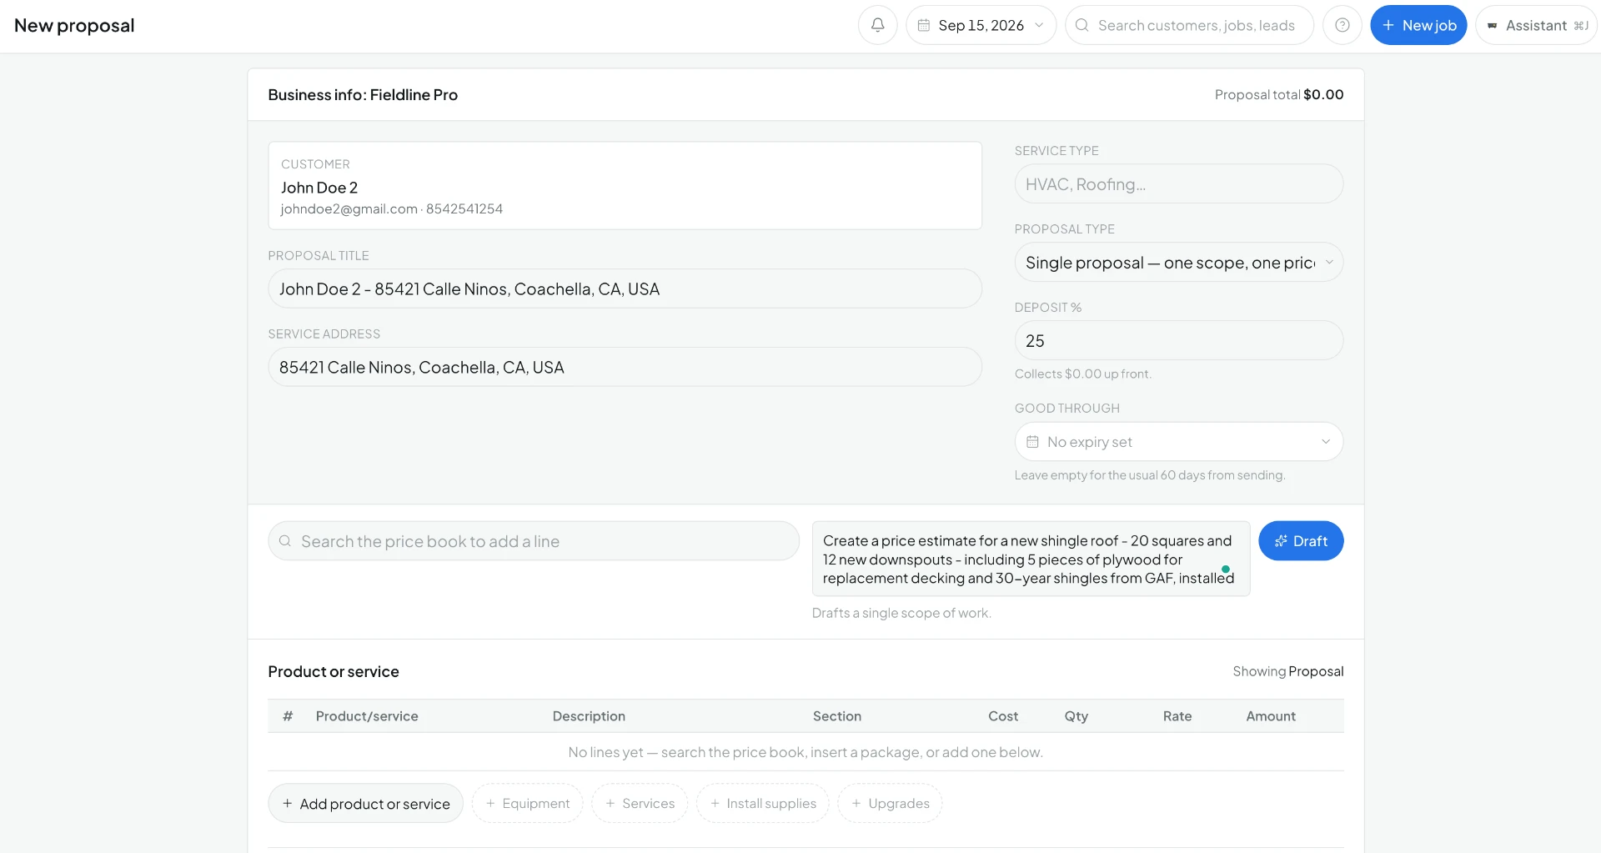Click the help question mark icon

1342,25
